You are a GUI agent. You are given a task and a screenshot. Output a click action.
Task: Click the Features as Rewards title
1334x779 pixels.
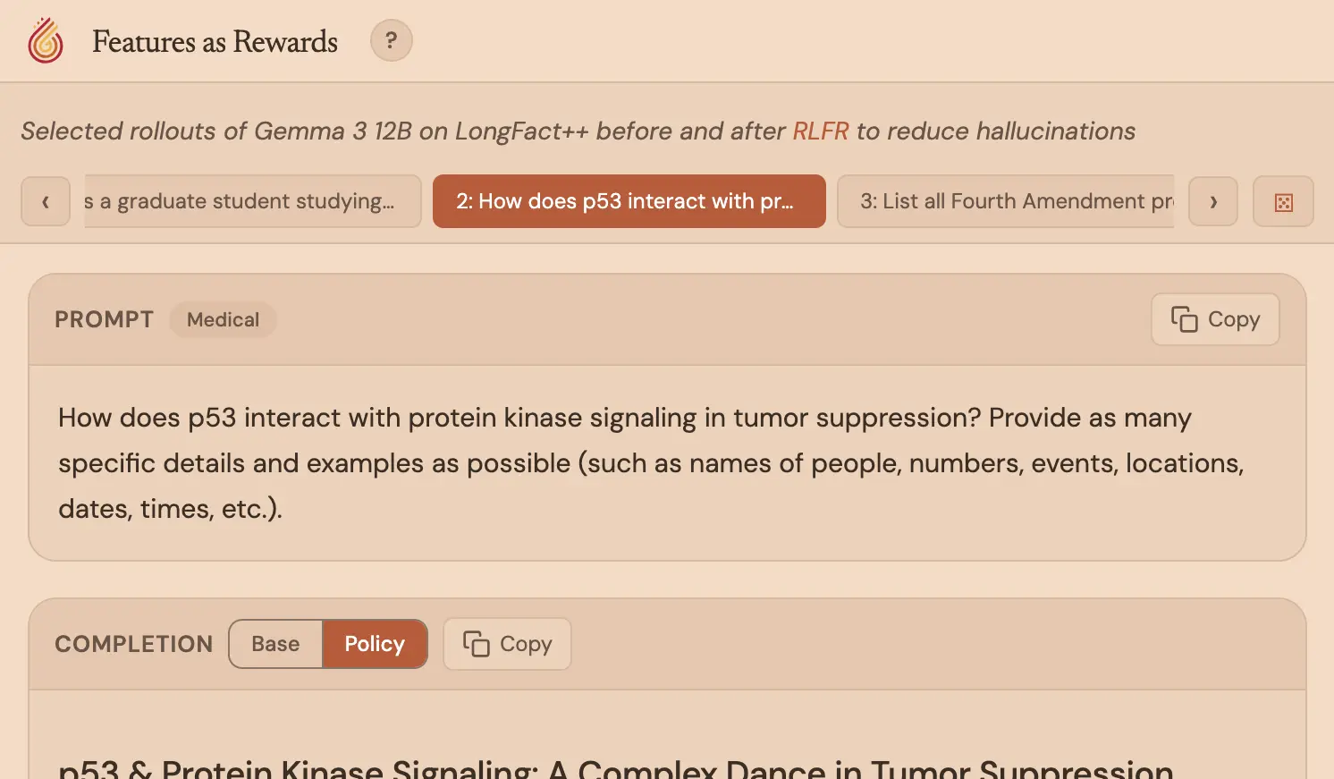[215, 41]
